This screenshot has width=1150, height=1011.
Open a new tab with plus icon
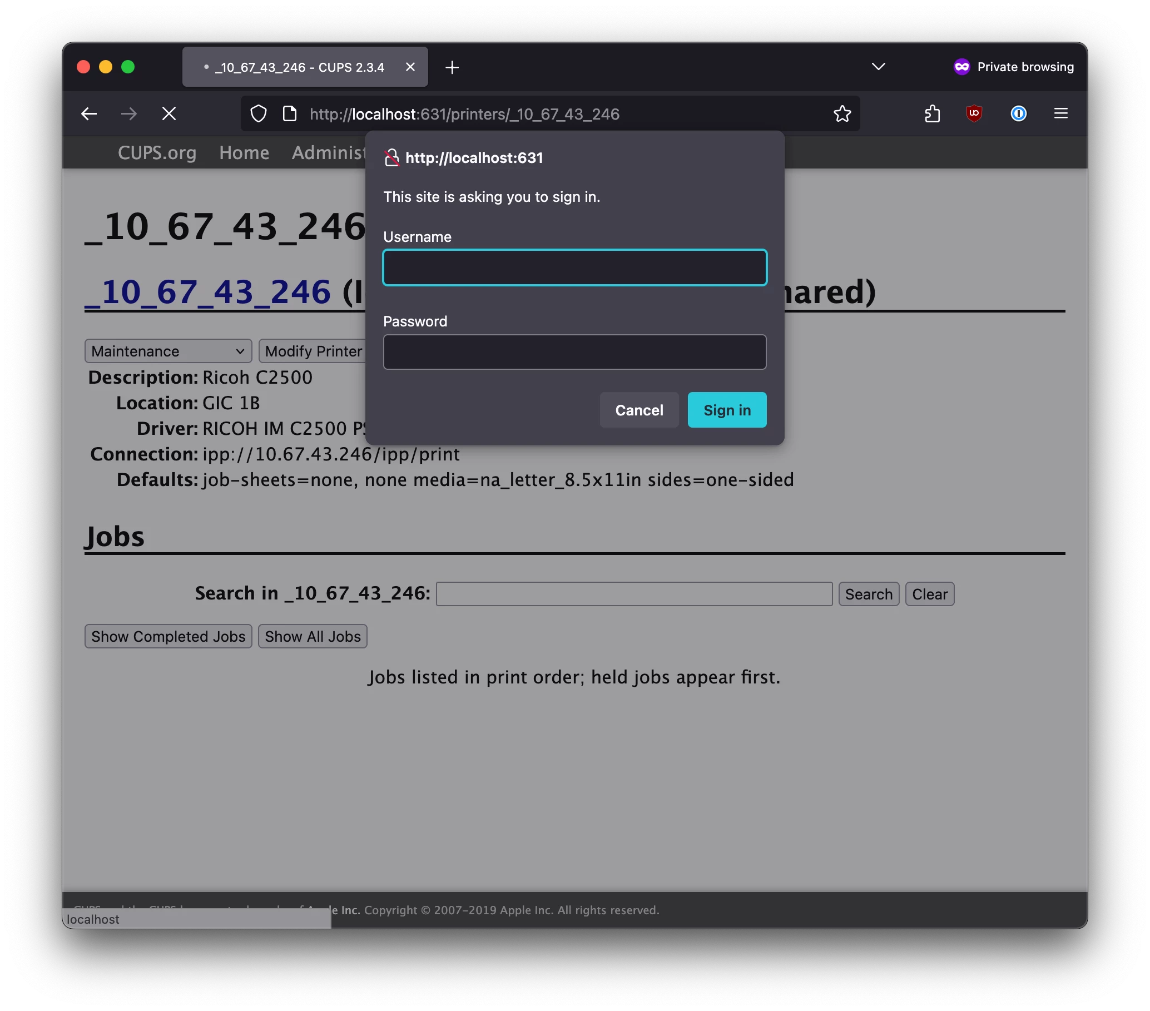452,67
